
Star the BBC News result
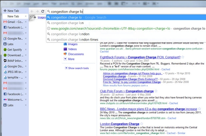click(x=199, y=109)
